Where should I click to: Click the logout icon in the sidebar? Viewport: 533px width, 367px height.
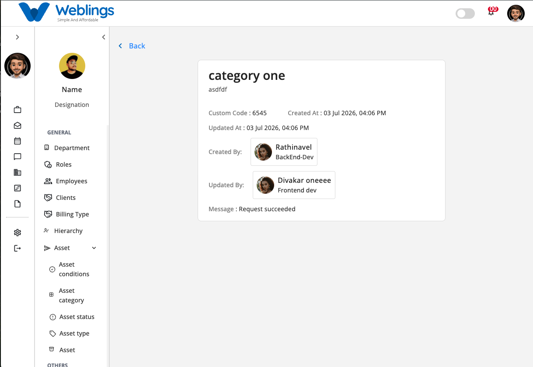coord(17,248)
